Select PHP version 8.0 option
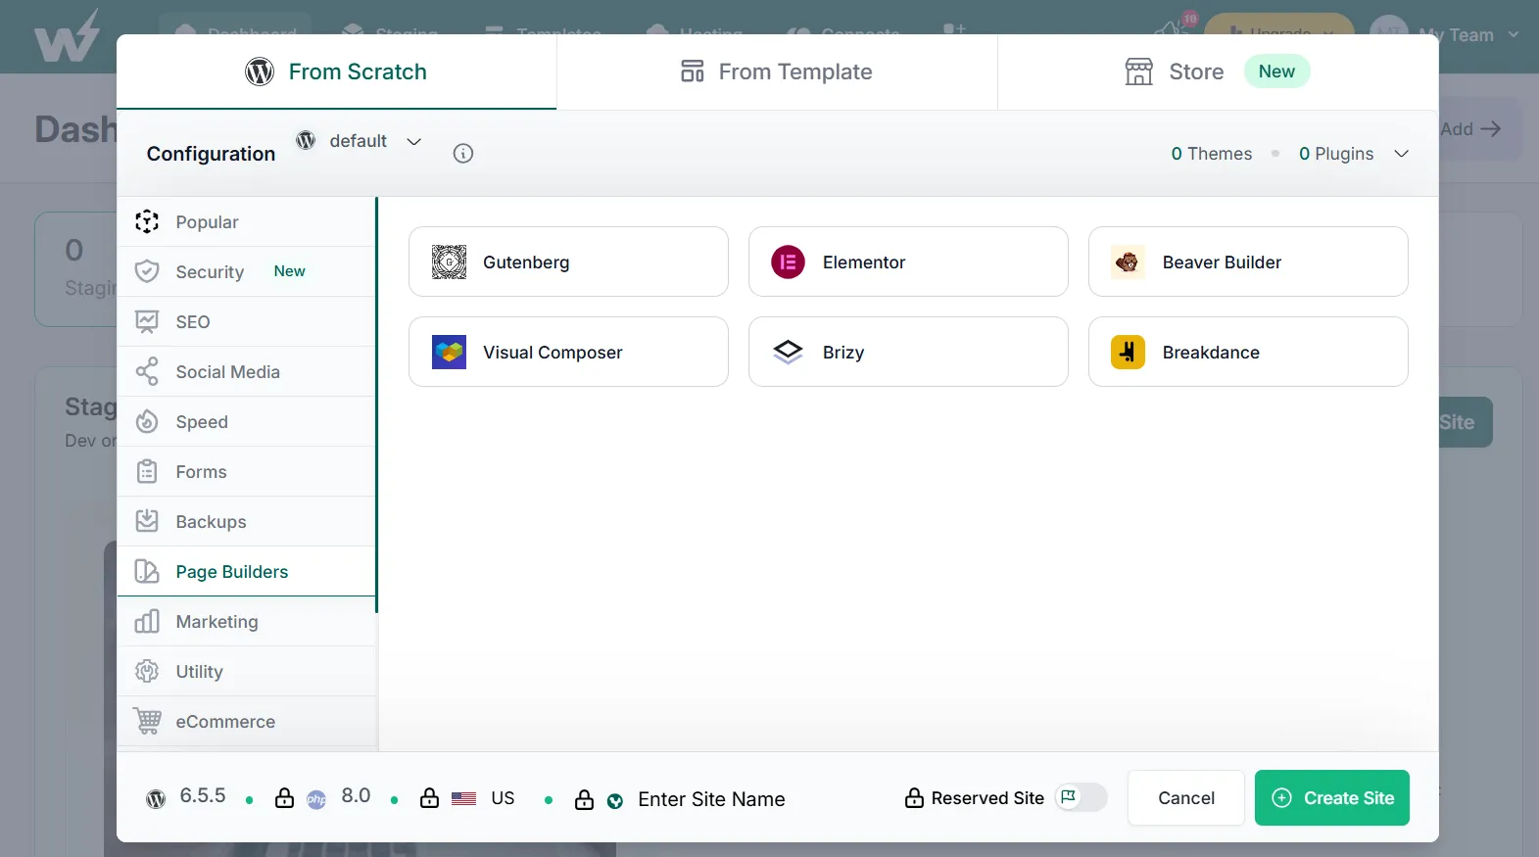 click(x=355, y=796)
